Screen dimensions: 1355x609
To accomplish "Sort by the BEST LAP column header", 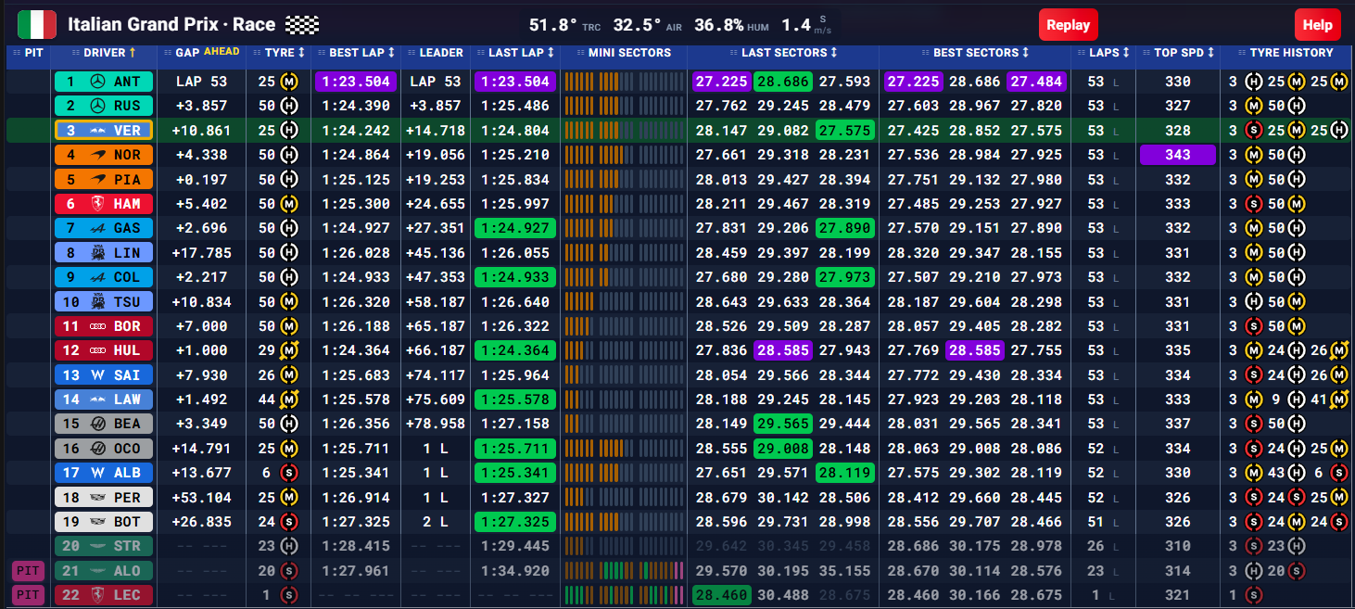I will click(356, 53).
